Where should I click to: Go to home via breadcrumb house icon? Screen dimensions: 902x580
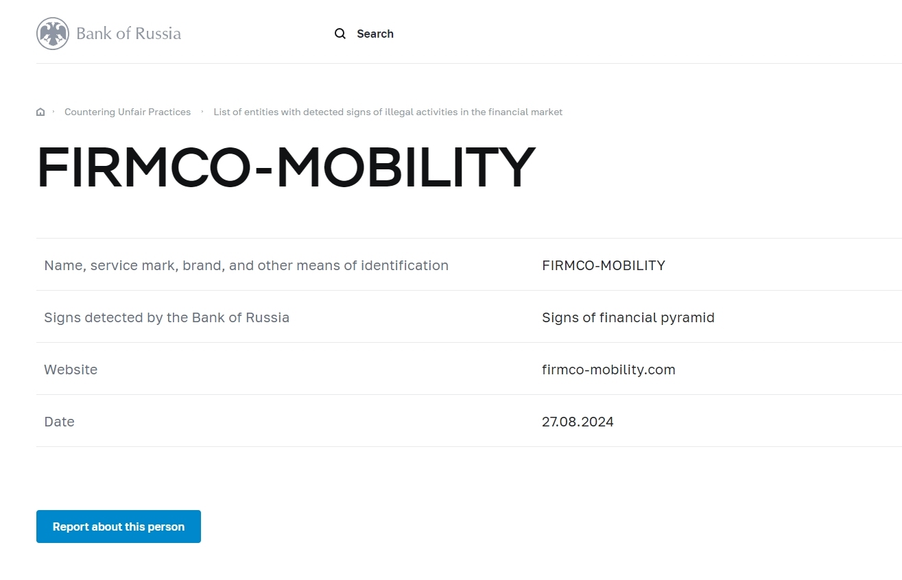click(40, 112)
